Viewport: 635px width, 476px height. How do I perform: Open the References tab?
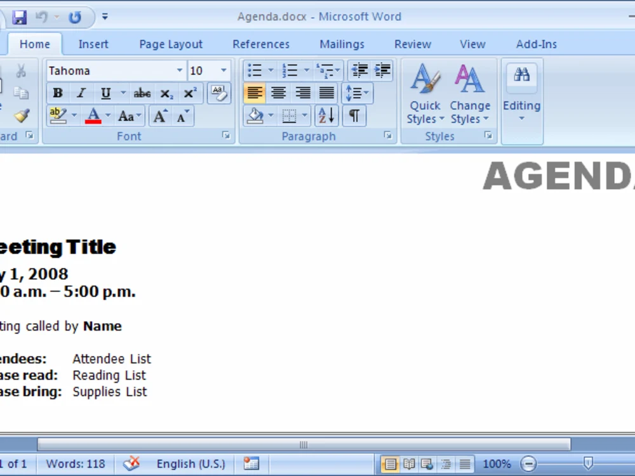(261, 44)
